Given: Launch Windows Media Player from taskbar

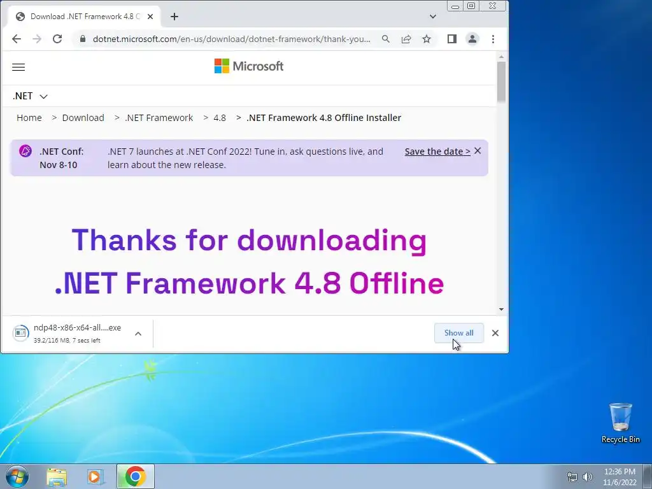Looking at the screenshot, I should pos(96,476).
